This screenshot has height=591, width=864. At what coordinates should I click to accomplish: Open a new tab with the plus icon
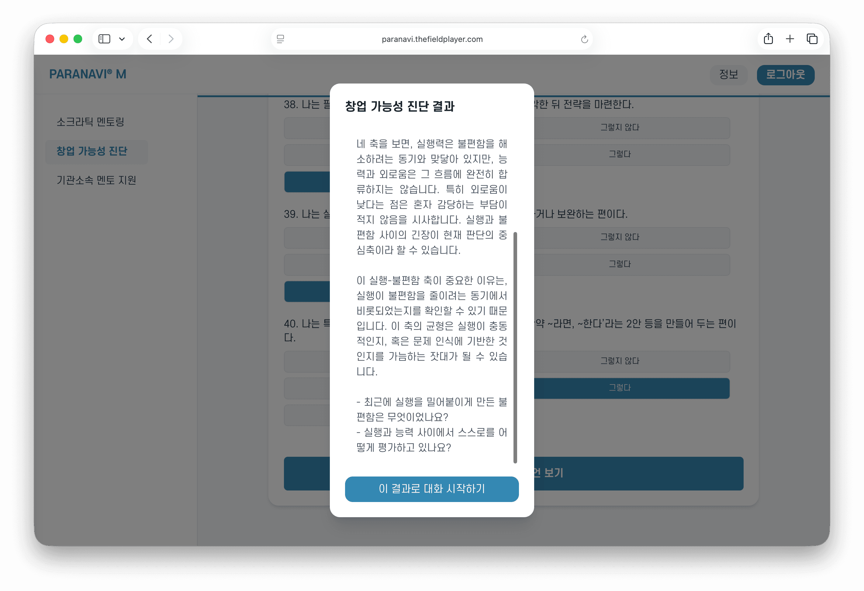click(x=790, y=39)
